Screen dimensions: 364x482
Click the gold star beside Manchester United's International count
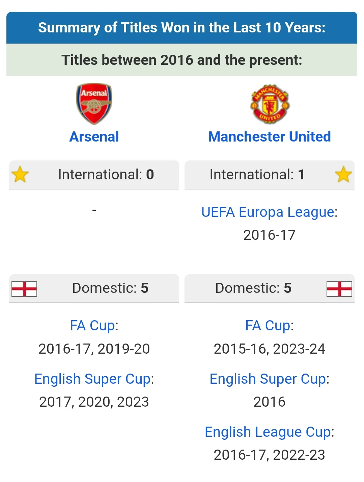[343, 174]
